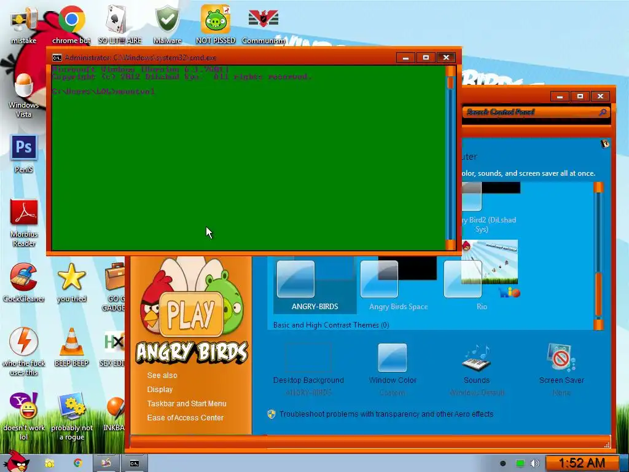Open the yellow folder taskbar icon
Viewport: 629px width, 472px height.
(x=49, y=463)
